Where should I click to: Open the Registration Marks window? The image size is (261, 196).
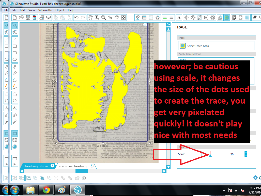[240, 18]
